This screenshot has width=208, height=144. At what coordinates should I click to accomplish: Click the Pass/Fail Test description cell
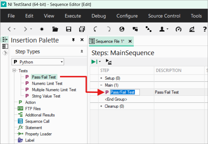tap(179, 92)
